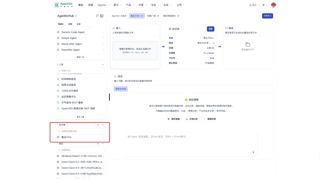Viewport: 320px width, 179px height.
Task: Click the Qwen3.5-35B-A3B-FP8 model cube icon
Action: pyautogui.click(x=58, y=162)
